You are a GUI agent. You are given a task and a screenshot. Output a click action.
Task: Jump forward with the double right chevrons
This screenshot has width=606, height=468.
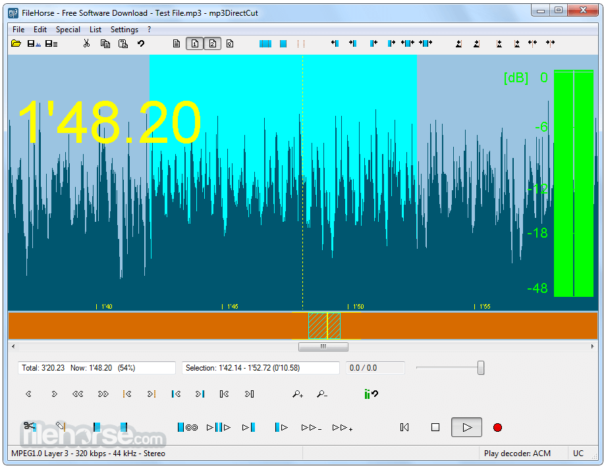pyautogui.click(x=103, y=394)
